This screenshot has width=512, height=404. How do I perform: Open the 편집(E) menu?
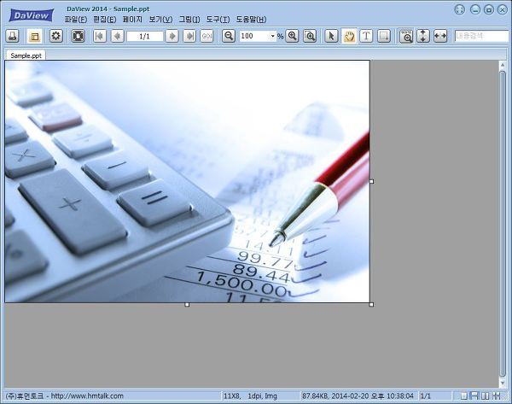click(x=104, y=20)
